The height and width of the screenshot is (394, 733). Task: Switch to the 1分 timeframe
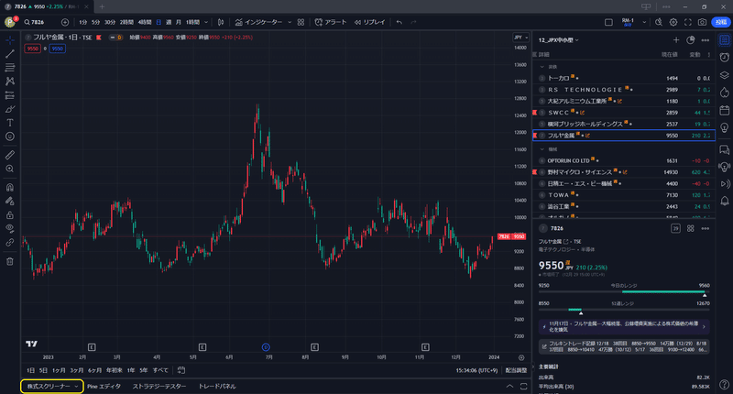coord(82,22)
